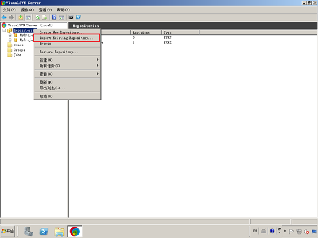The height and width of the screenshot is (238, 318).
Task: Click the Up One Level folder icon
Action: pos(21,18)
